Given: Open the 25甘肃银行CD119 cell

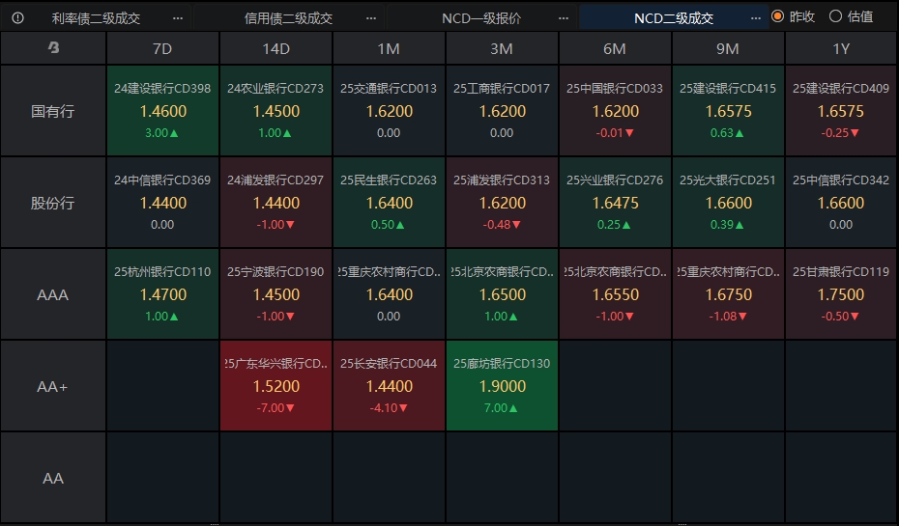Looking at the screenshot, I should coord(841,293).
